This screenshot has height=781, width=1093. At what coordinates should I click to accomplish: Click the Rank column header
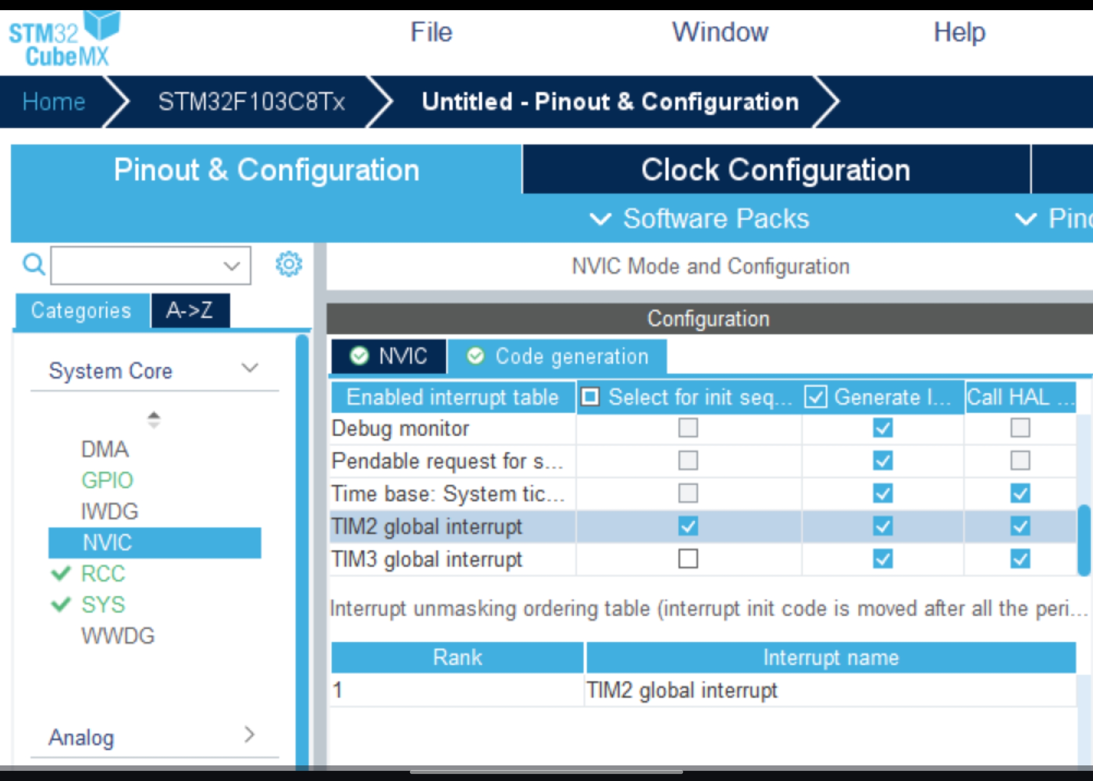[457, 657]
